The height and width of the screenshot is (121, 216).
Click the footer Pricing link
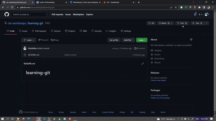122,112
